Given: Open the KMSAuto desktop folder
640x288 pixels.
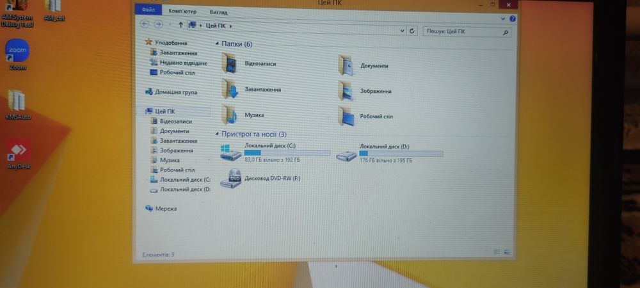Looking at the screenshot, I should pos(18,104).
